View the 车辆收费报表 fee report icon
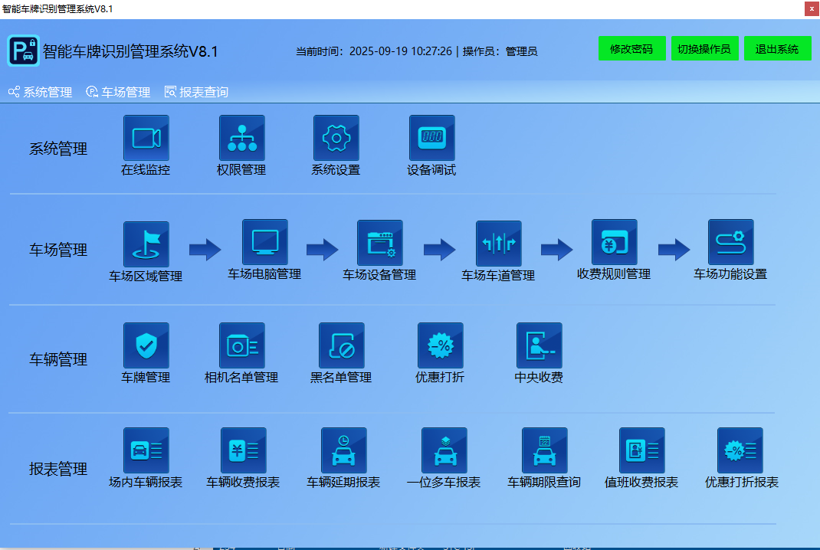The height and width of the screenshot is (550, 820). [244, 450]
